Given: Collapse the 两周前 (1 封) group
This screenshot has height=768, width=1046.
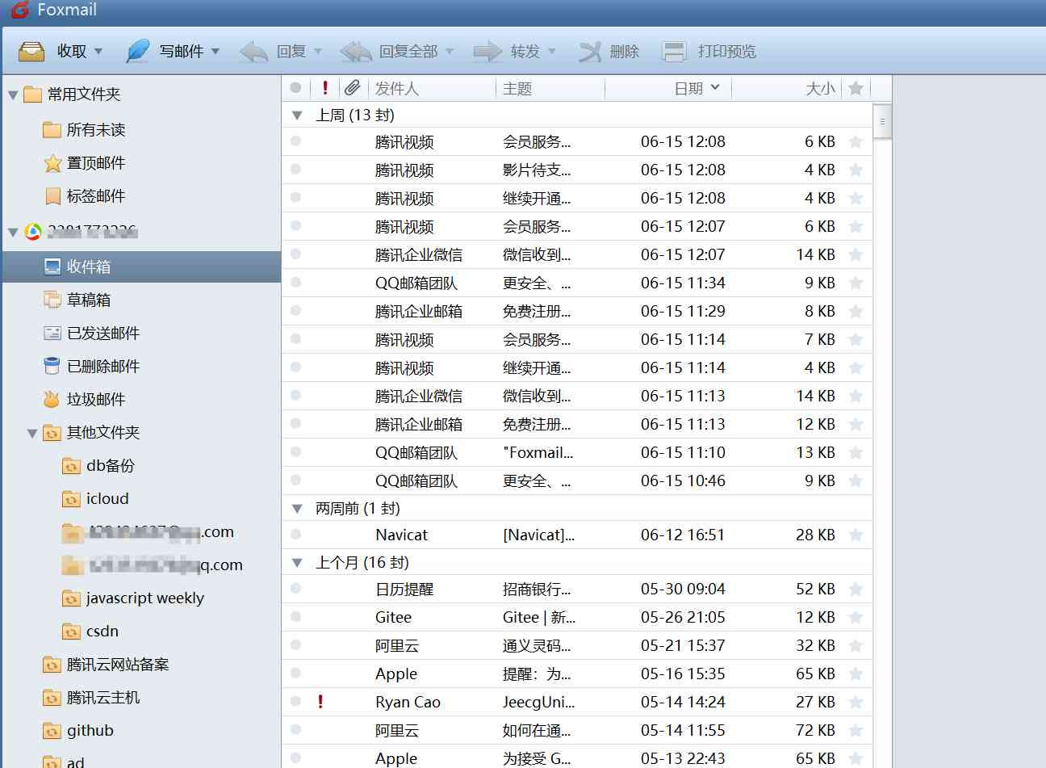Looking at the screenshot, I should point(297,509).
